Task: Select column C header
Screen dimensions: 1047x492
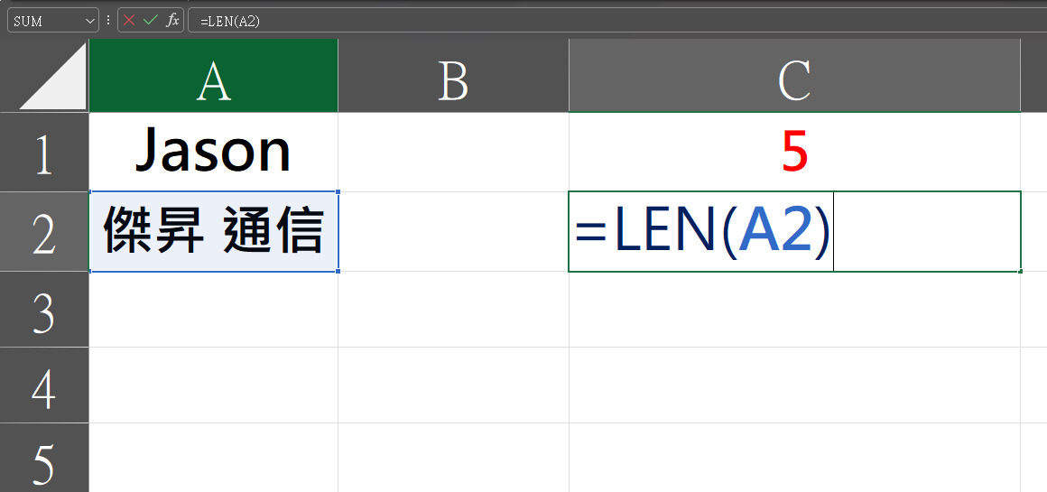Action: [794, 76]
